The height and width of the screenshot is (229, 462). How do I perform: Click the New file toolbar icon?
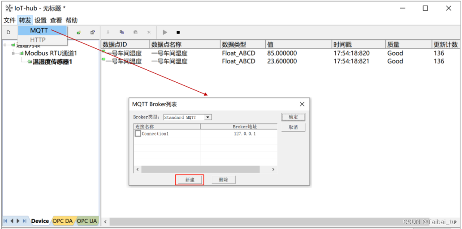click(9, 32)
